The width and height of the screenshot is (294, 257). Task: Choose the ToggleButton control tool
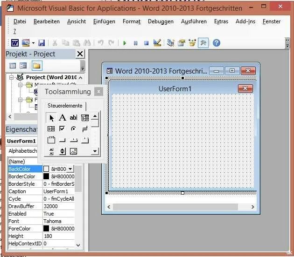point(85,128)
